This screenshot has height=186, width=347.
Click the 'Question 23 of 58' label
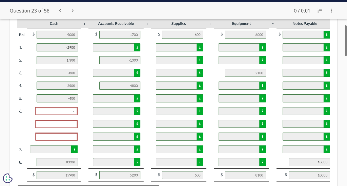29,10
